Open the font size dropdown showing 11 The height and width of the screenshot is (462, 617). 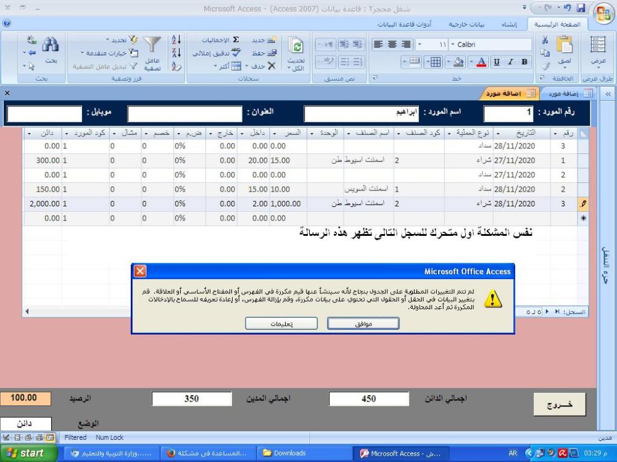[420, 44]
